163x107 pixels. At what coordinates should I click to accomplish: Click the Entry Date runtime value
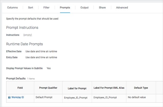pyautogui.click(x=41, y=57)
